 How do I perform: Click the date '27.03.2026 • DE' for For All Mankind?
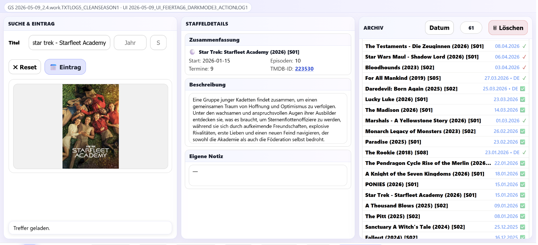click(502, 78)
